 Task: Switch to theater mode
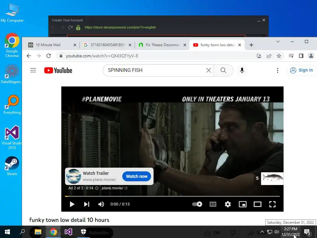(x=258, y=204)
